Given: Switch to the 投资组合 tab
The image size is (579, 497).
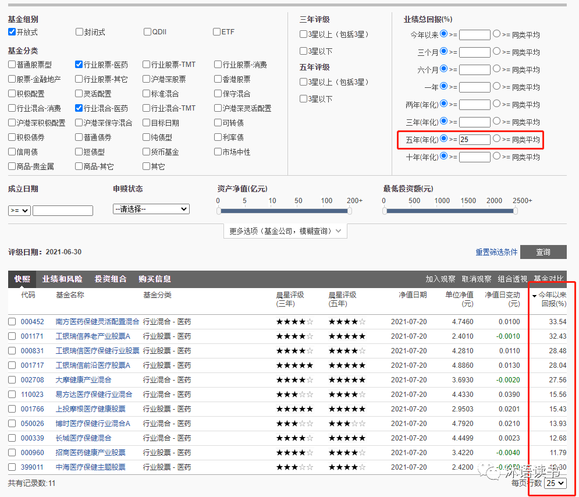Looking at the screenshot, I should pos(111,279).
